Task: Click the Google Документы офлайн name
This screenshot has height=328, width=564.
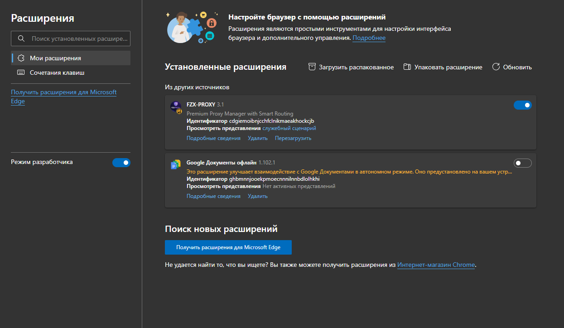Action: [222, 163]
